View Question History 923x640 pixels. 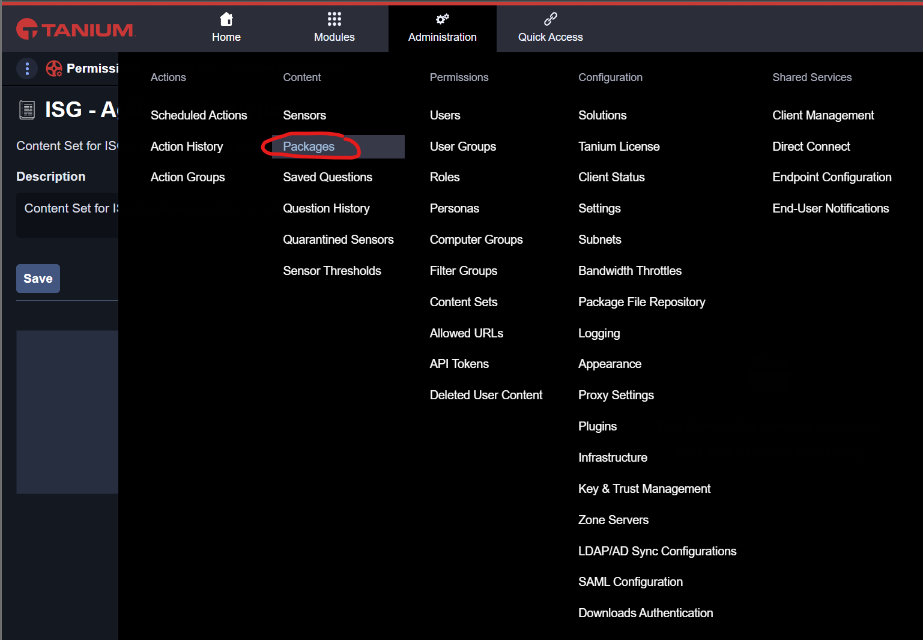(x=327, y=208)
